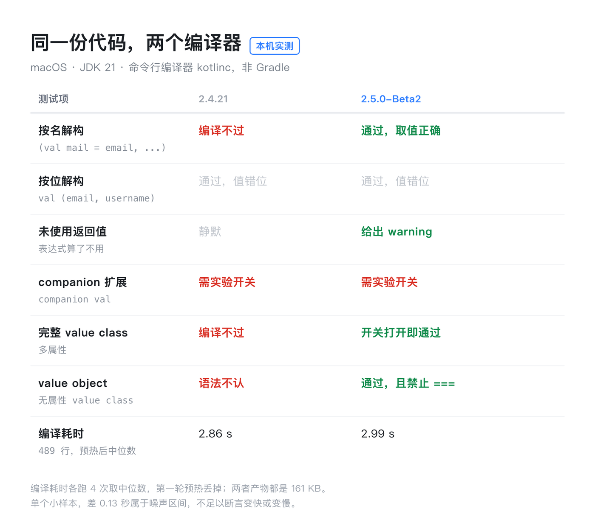Click the 按位解构 row label

pyautogui.click(x=61, y=181)
